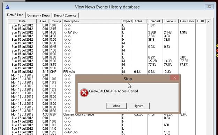This screenshot has width=218, height=135.
Task: Click the 1.3% previous value
Action: (x=167, y=132)
